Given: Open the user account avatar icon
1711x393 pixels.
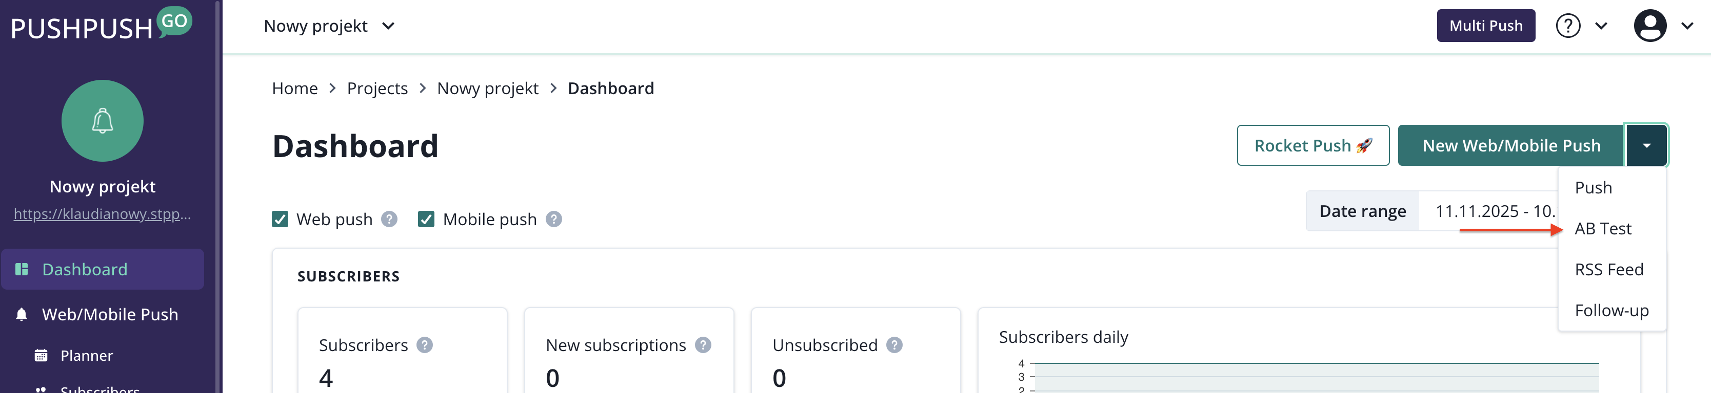Looking at the screenshot, I should (x=1649, y=26).
